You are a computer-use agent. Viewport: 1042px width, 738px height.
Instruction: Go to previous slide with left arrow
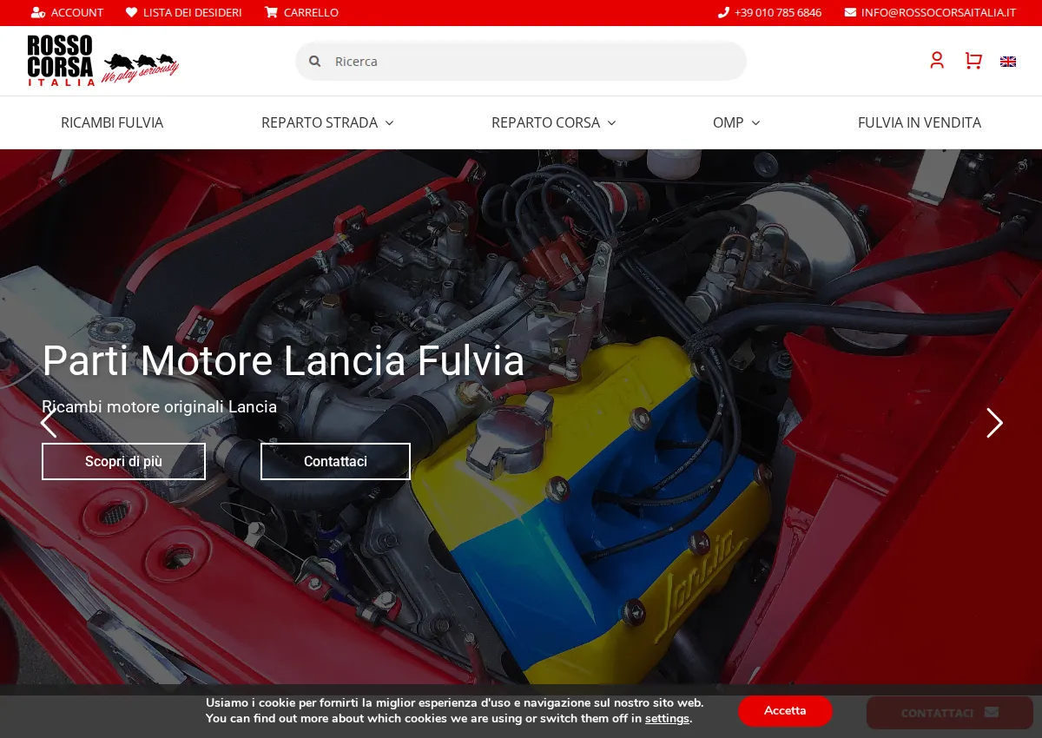(x=49, y=423)
